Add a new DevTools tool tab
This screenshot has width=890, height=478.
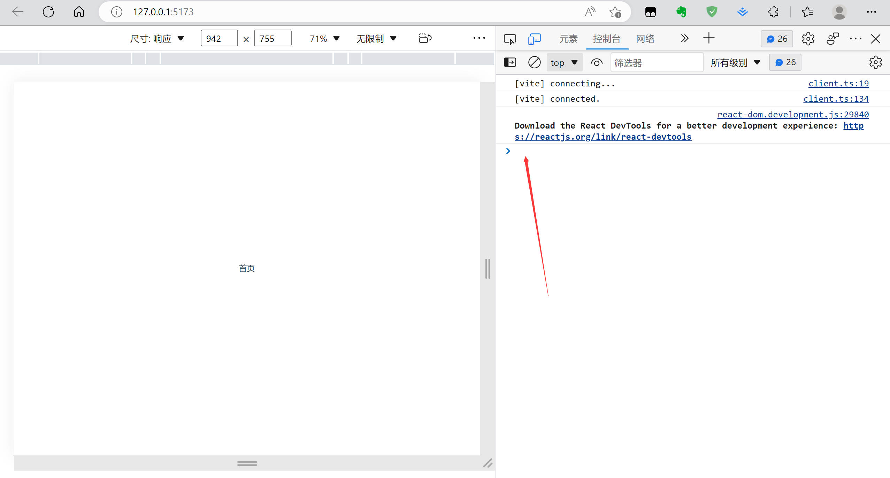[709, 38]
